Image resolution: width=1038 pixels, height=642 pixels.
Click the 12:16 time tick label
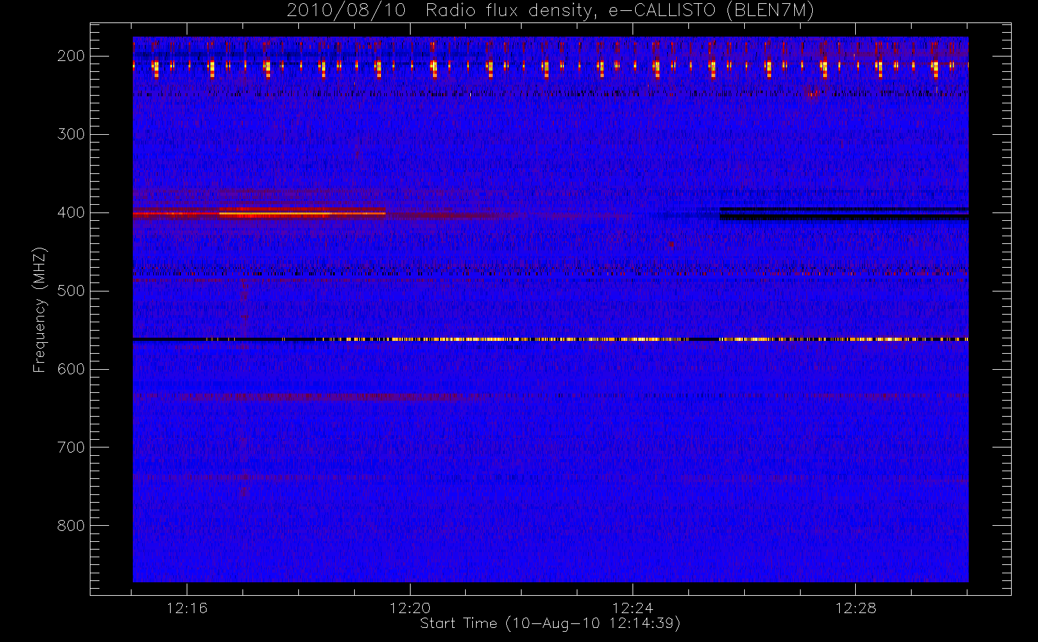[187, 608]
